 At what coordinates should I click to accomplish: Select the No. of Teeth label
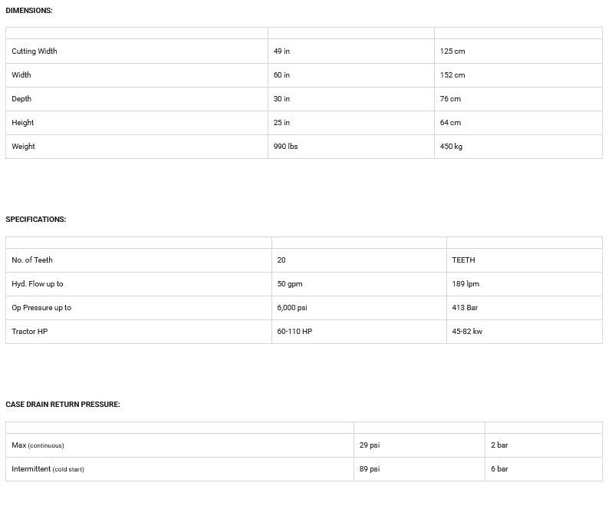pos(32,260)
